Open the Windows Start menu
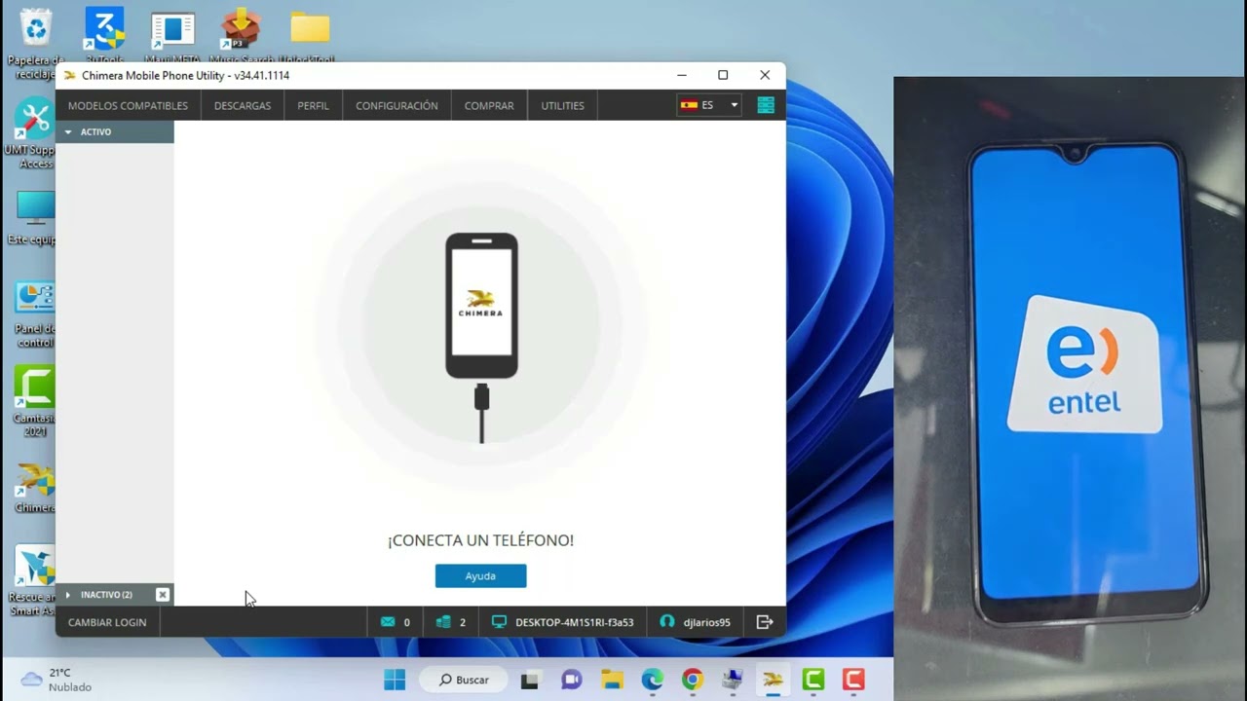 coord(395,680)
